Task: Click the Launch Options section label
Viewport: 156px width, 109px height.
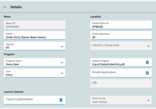Action: 14,92
